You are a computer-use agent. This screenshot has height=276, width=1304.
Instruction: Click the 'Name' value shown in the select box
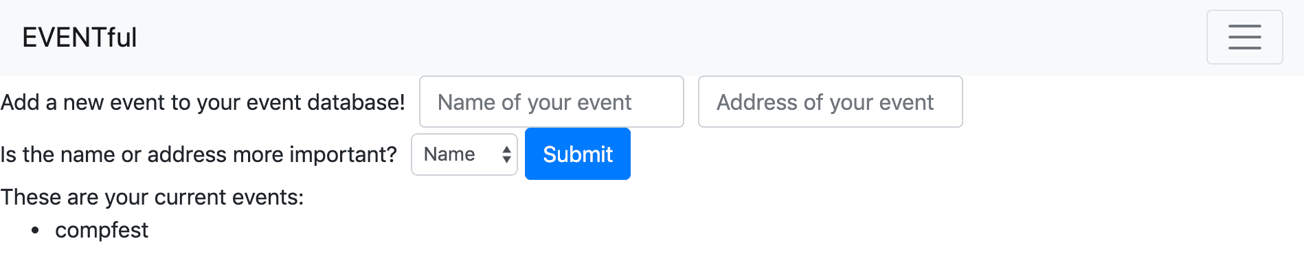(x=449, y=154)
